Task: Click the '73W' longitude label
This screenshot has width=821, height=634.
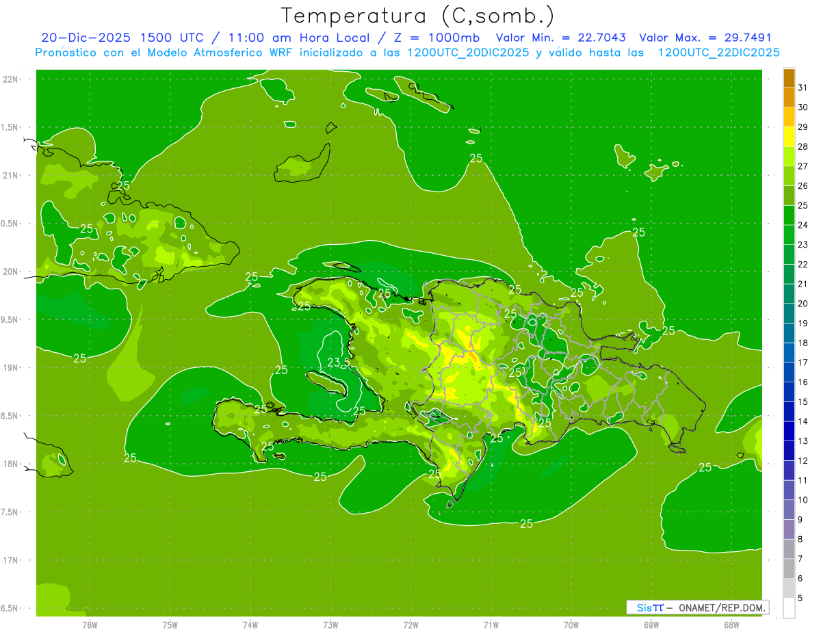Action: tap(330, 624)
